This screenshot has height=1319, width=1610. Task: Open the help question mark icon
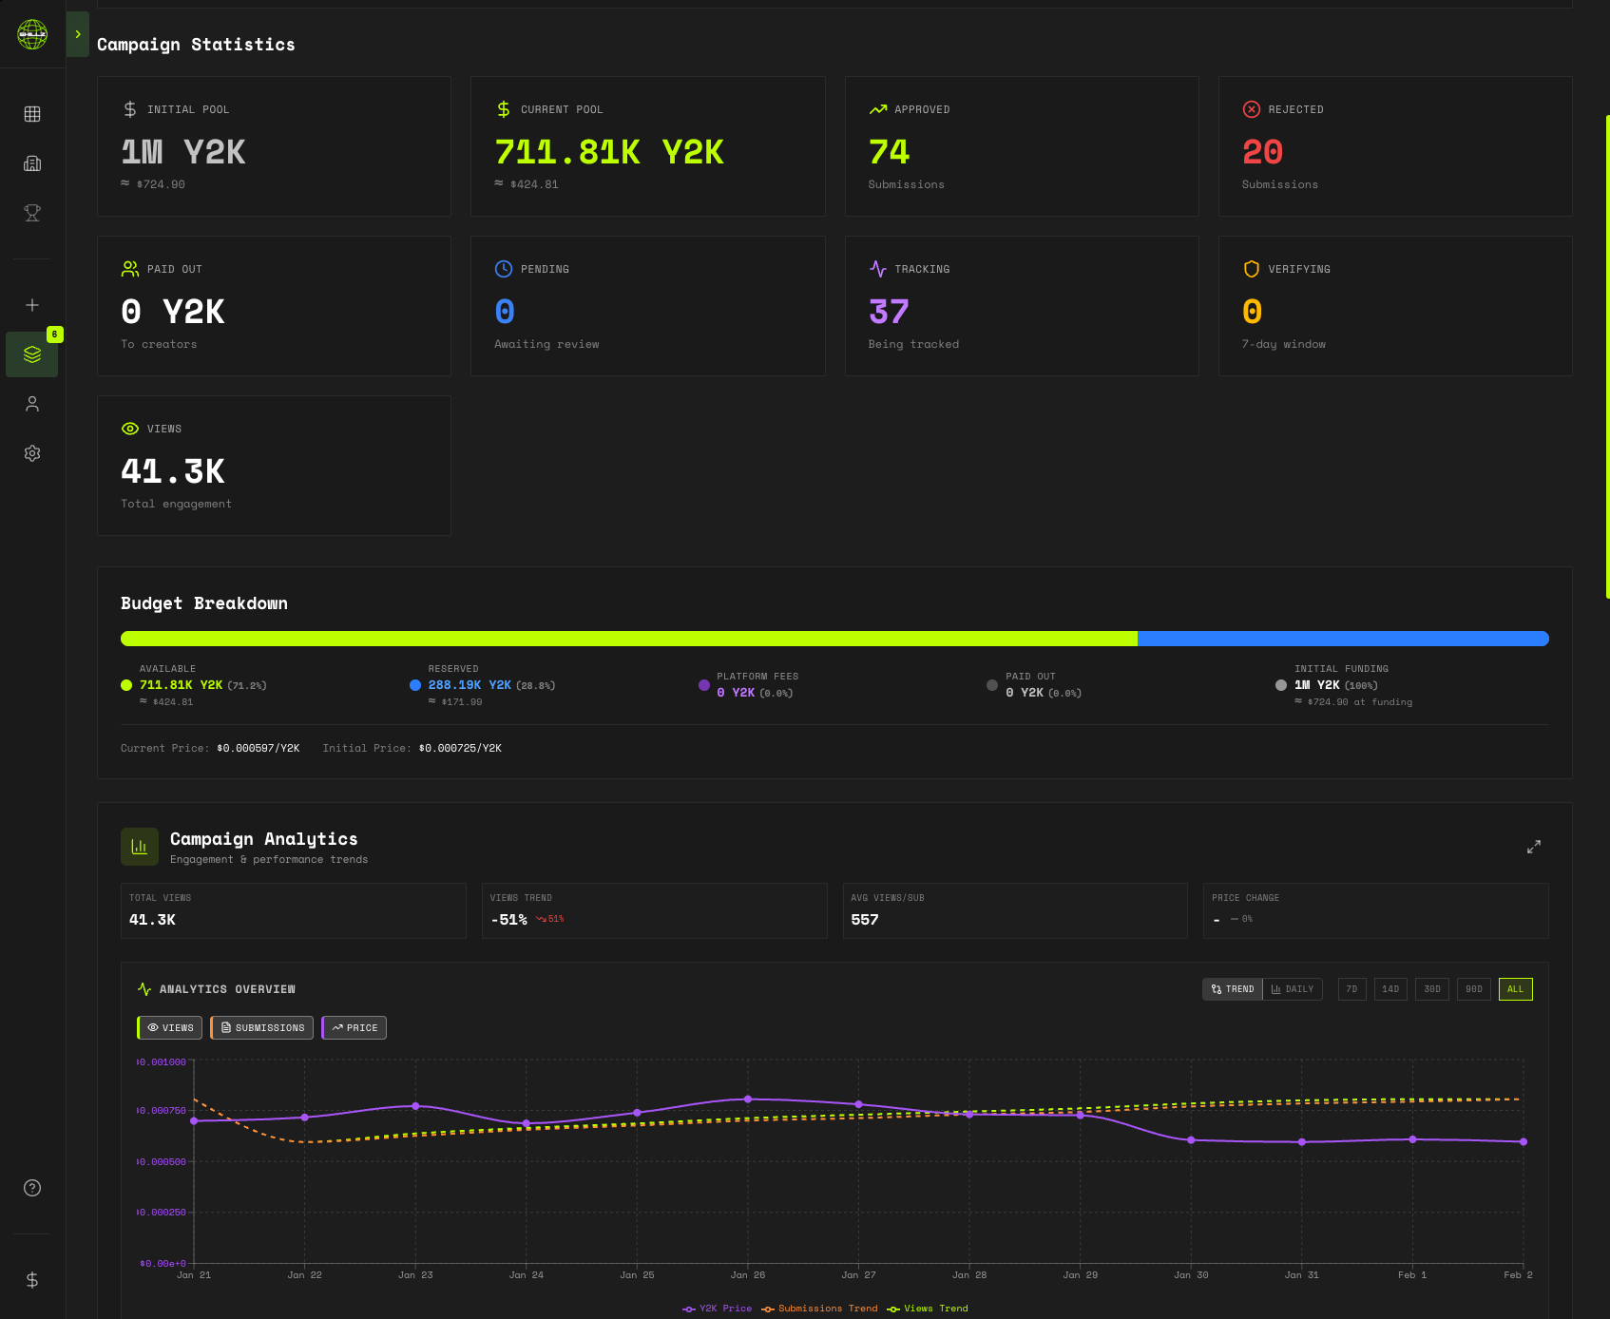[x=32, y=1188]
